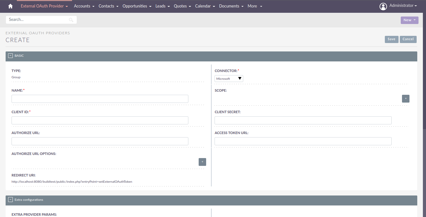Screen dimensions: 426x217
Task: Expand the Accounts menu
Action: point(84,6)
